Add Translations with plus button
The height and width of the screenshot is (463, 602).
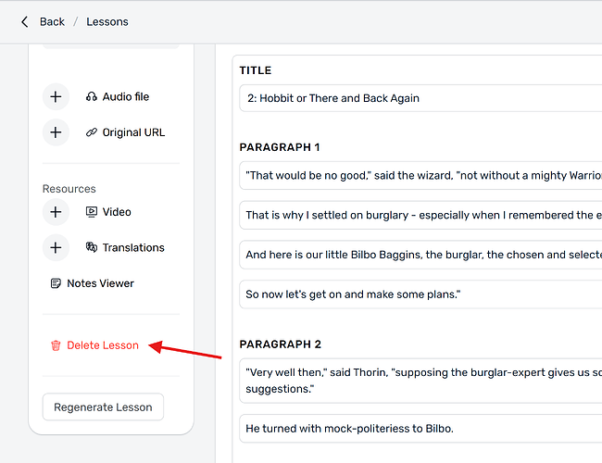pyautogui.click(x=56, y=247)
